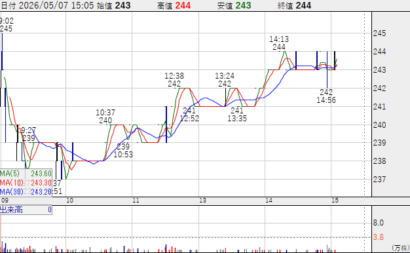Screen dimensions: 410x253
Task: Click the 244 price axis label
Action: point(379,52)
